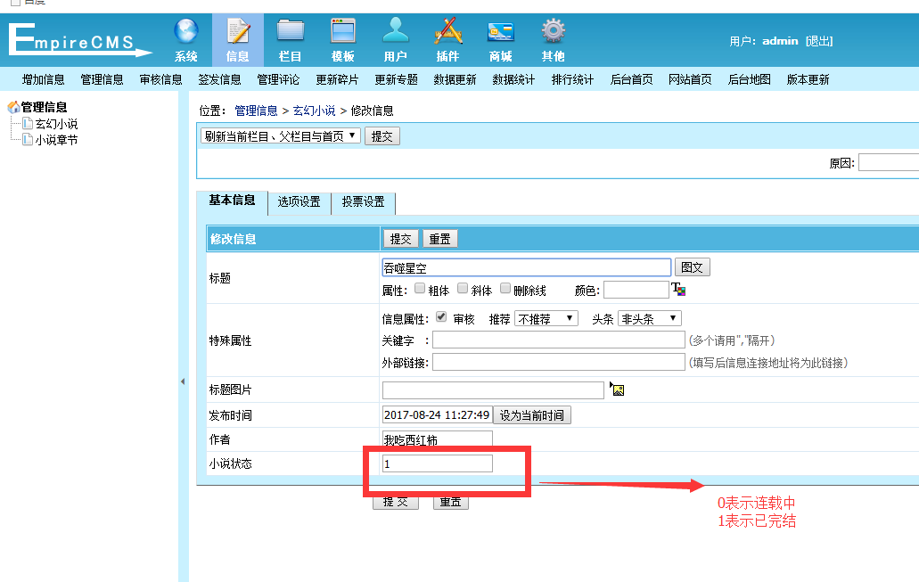Open the 用户 user icon
The image size is (919, 582).
pos(396,32)
